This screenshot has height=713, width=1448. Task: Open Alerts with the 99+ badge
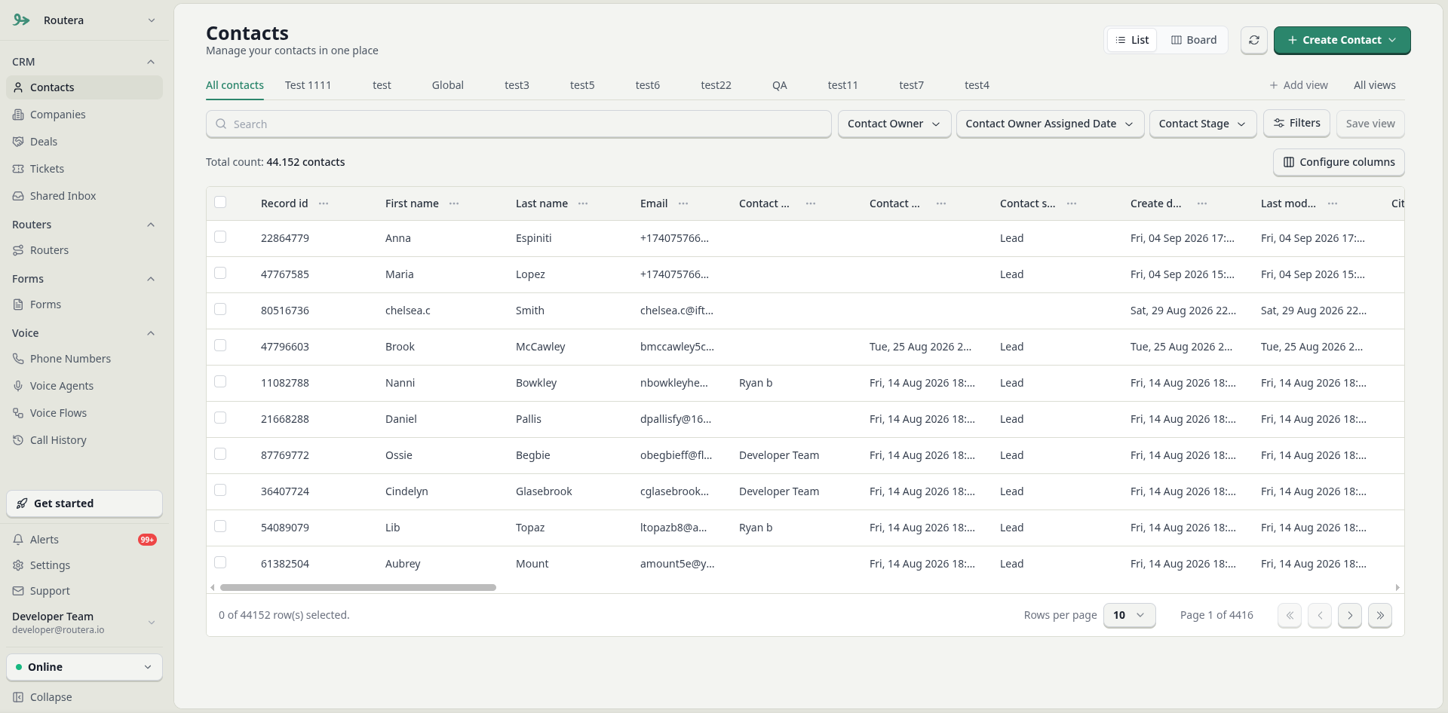pos(84,540)
